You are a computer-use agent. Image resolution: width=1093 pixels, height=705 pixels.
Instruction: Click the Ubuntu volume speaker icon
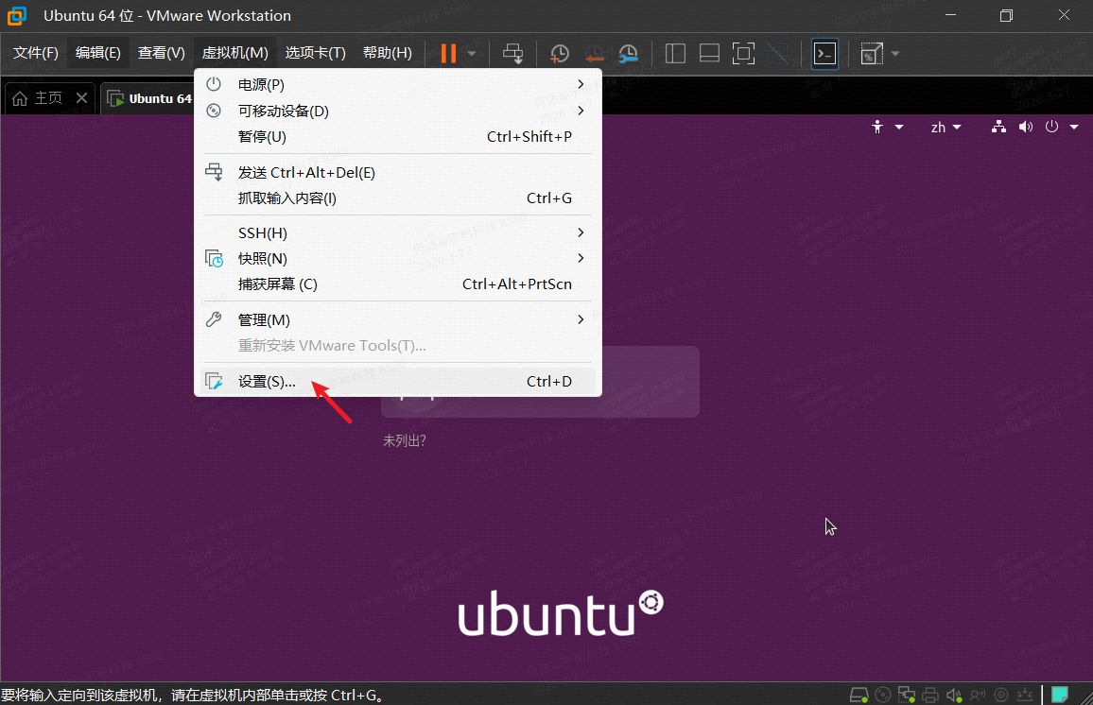[1025, 127]
